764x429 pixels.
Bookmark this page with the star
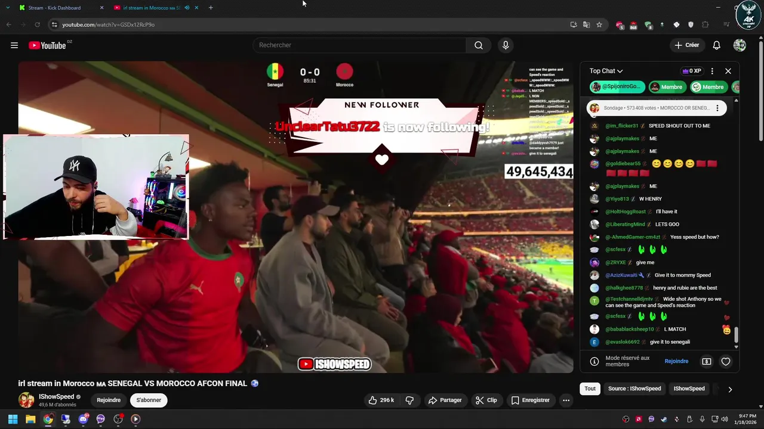(x=599, y=24)
